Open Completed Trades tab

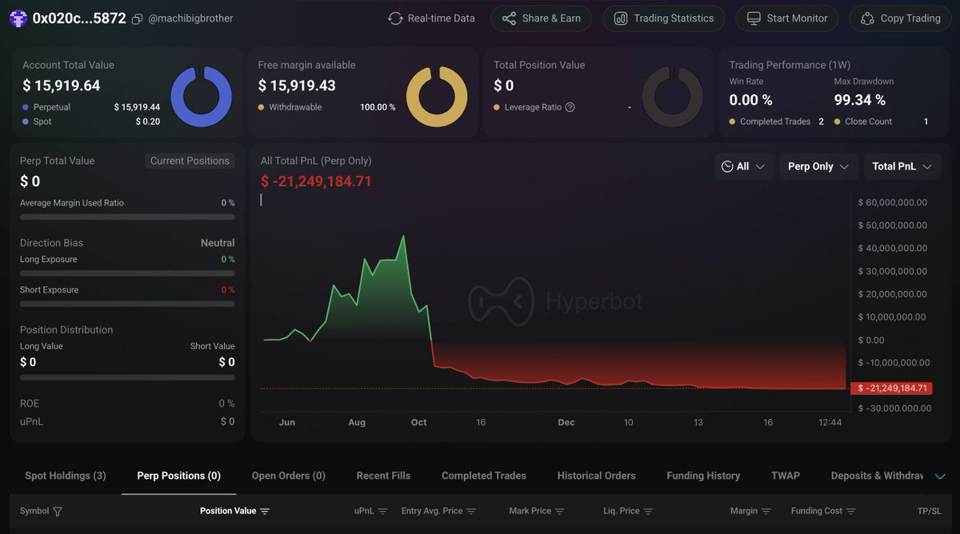(484, 476)
